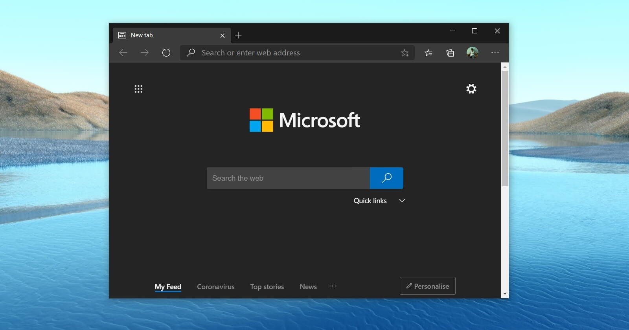Switch to My Feed tab
Screen dimensions: 629x330
[168, 287]
